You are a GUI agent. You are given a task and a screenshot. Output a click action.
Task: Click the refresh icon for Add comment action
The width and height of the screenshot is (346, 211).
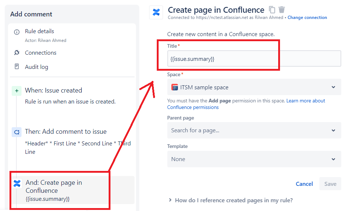16,132
